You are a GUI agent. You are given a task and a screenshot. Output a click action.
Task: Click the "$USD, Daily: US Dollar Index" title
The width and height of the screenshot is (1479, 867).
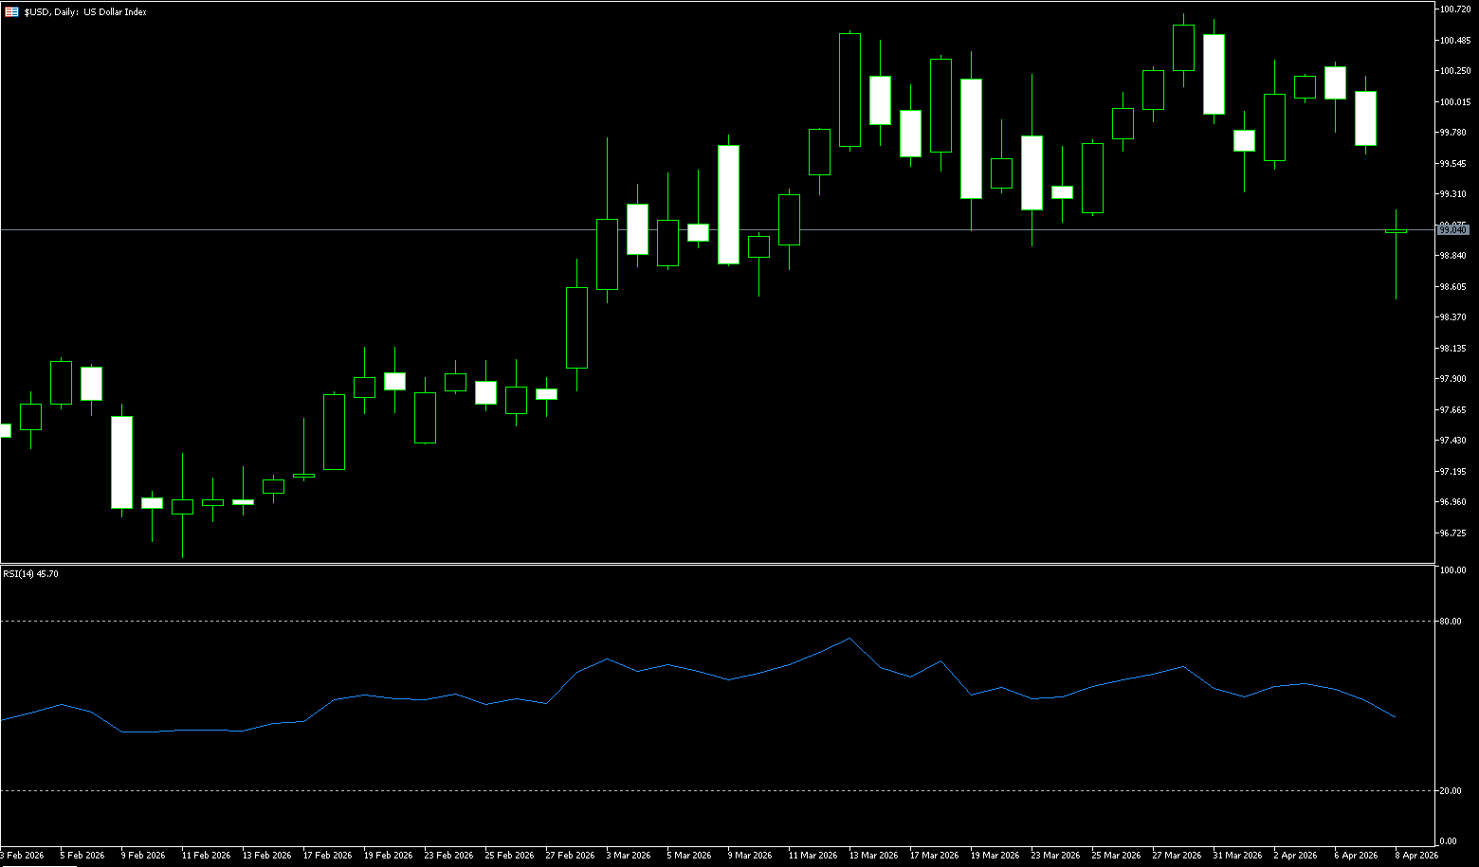pyautogui.click(x=85, y=12)
